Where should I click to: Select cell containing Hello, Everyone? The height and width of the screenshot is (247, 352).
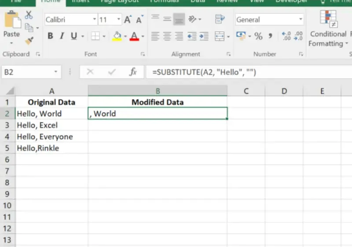(x=51, y=136)
